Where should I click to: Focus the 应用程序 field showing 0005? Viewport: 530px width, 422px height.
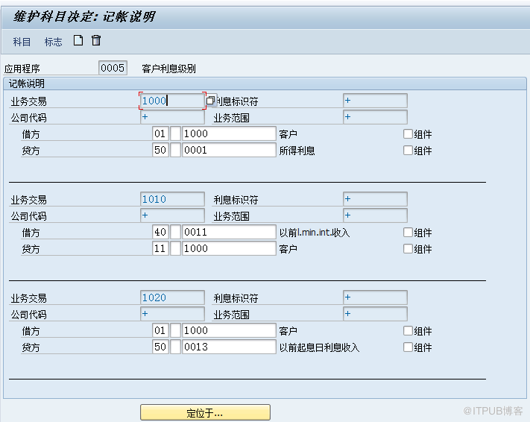(113, 68)
